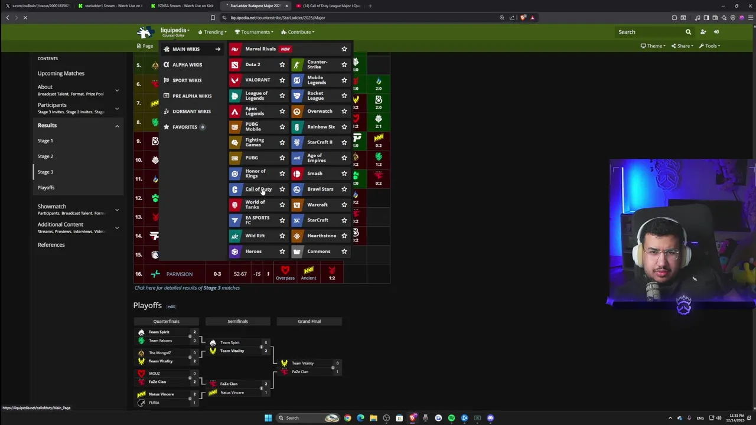
Task: Click the Age of Empires wiki icon
Action: [x=297, y=158]
